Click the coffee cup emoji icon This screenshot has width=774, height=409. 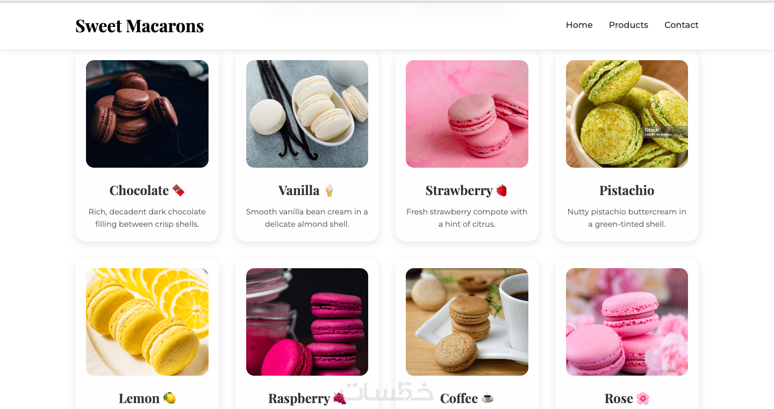point(488,398)
